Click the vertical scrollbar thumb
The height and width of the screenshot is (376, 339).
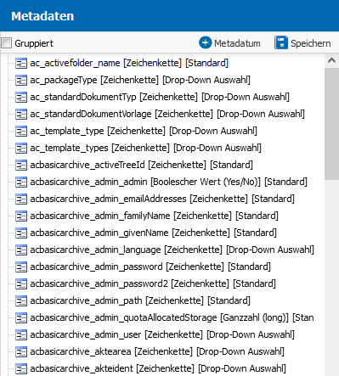(x=331, y=124)
